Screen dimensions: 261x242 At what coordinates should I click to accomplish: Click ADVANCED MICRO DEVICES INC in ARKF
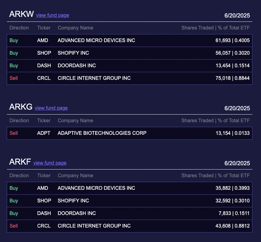tap(96, 188)
